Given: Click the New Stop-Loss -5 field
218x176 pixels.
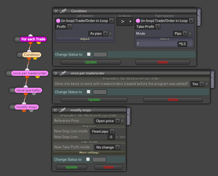Looking at the screenshot, I should tap(111, 137).
